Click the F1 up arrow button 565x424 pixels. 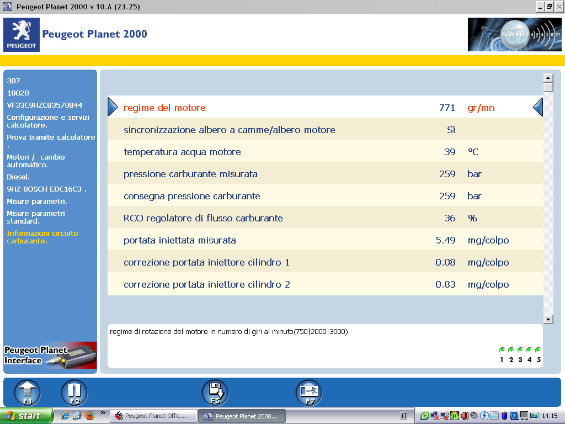tap(27, 393)
